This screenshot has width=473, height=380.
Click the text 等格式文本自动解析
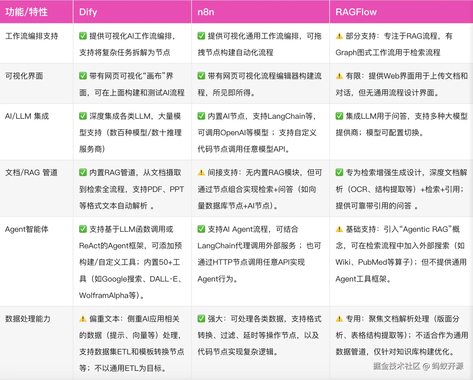tap(113, 206)
